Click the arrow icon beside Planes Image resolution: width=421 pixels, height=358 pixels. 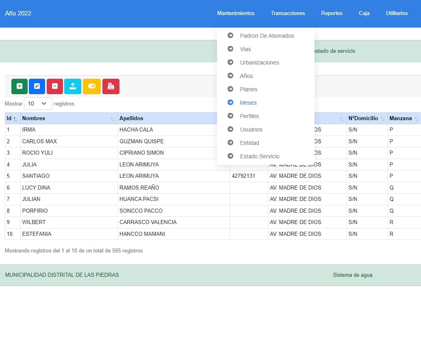pos(230,89)
